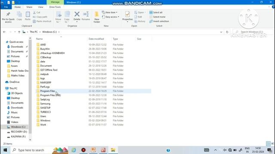Click the Rename icon
The height and width of the screenshot is (154, 275).
pos(86,14)
